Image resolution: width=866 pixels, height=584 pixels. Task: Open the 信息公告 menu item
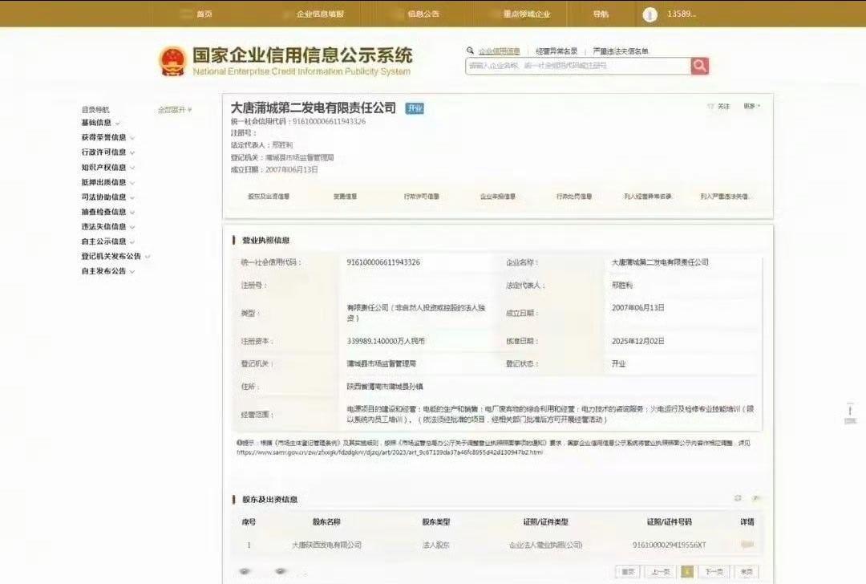click(x=423, y=14)
